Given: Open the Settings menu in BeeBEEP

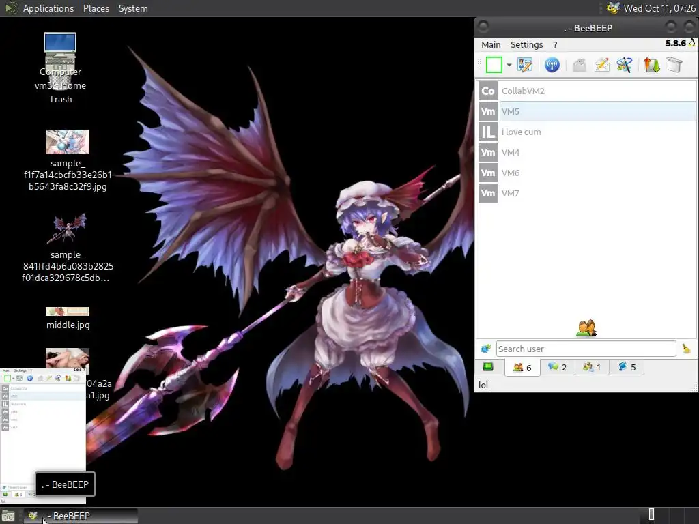Looking at the screenshot, I should pos(526,44).
